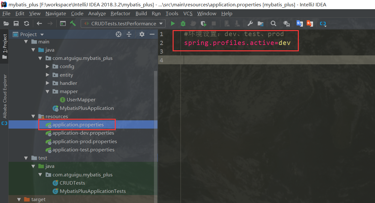375x203 pixels.
Task: Click the Select Run/Debug Configuration window icon
Action: click(x=63, y=23)
